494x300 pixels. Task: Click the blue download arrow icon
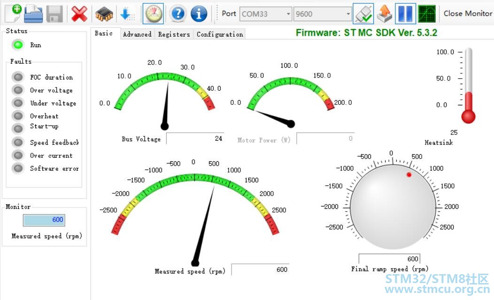coord(127,14)
